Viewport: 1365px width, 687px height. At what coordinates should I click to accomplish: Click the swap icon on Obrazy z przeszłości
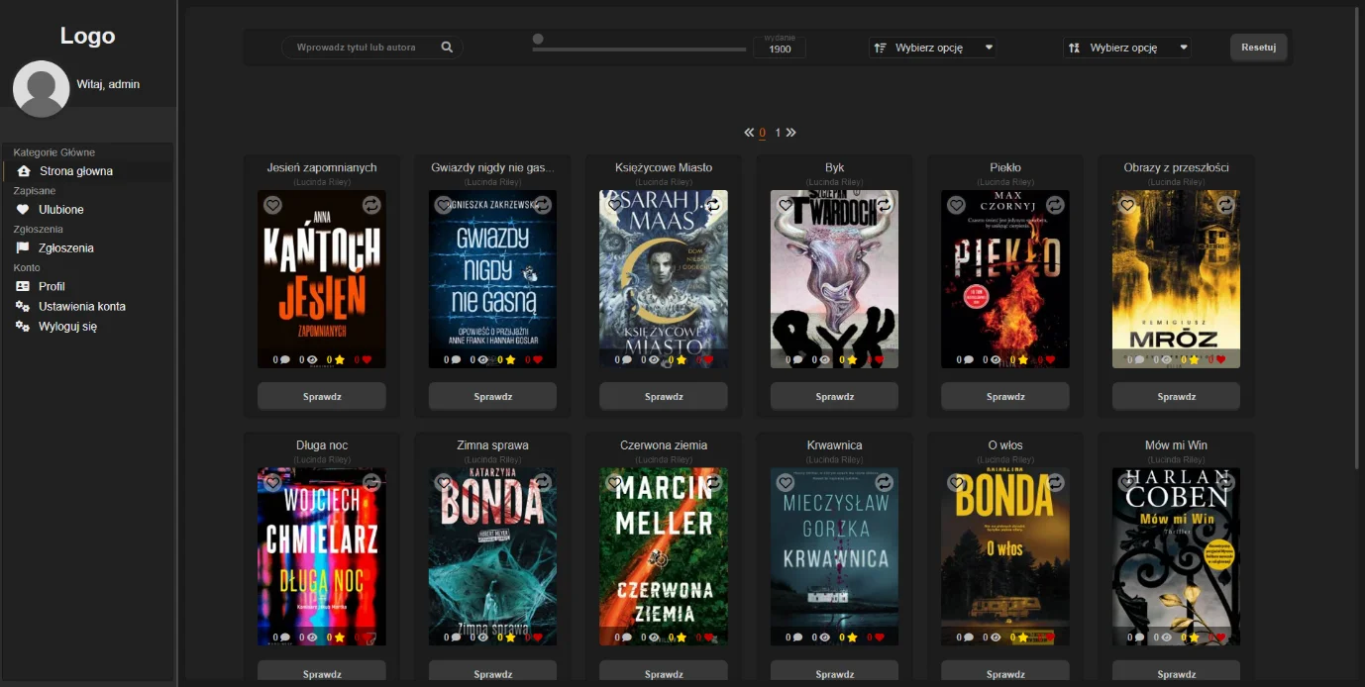tap(1225, 205)
